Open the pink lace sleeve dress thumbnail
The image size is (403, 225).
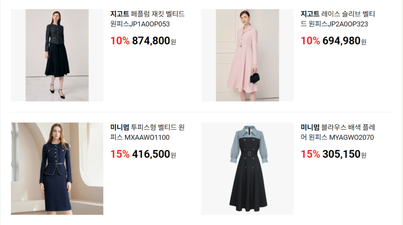(x=247, y=55)
